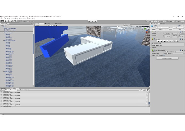Select the Scale tool

coord(12,21)
